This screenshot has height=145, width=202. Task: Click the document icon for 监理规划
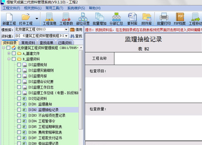(x=25, y=65)
